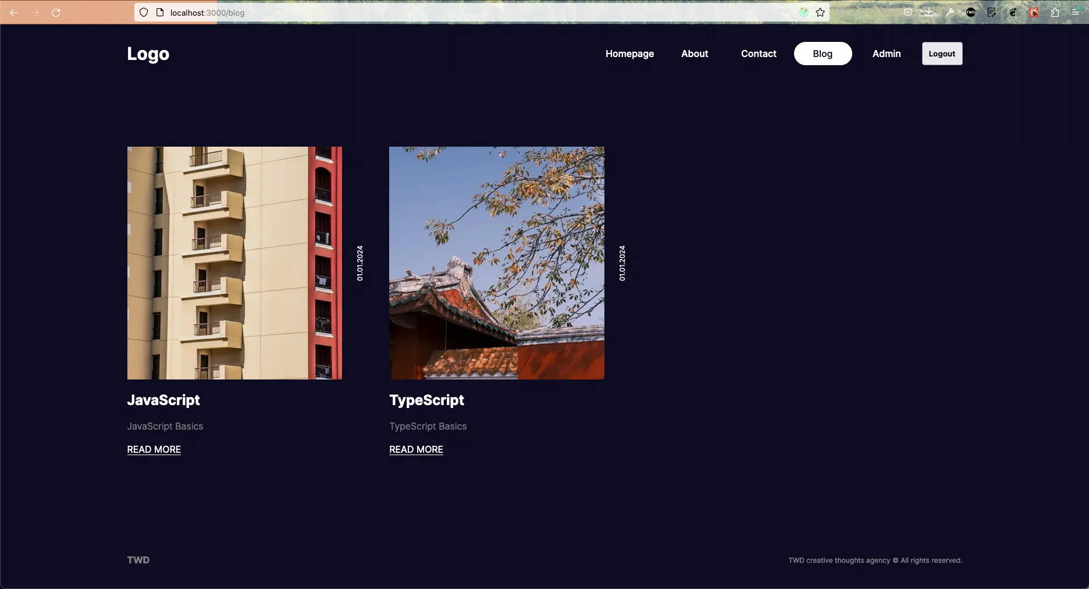Save page to Pocket icon
Viewport: 1089px width, 589px height.
(908, 12)
